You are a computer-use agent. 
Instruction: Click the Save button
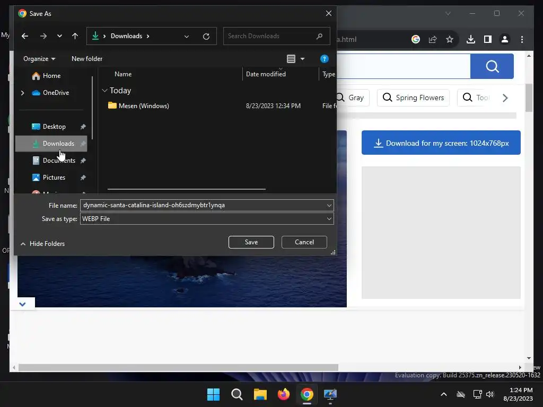click(251, 242)
